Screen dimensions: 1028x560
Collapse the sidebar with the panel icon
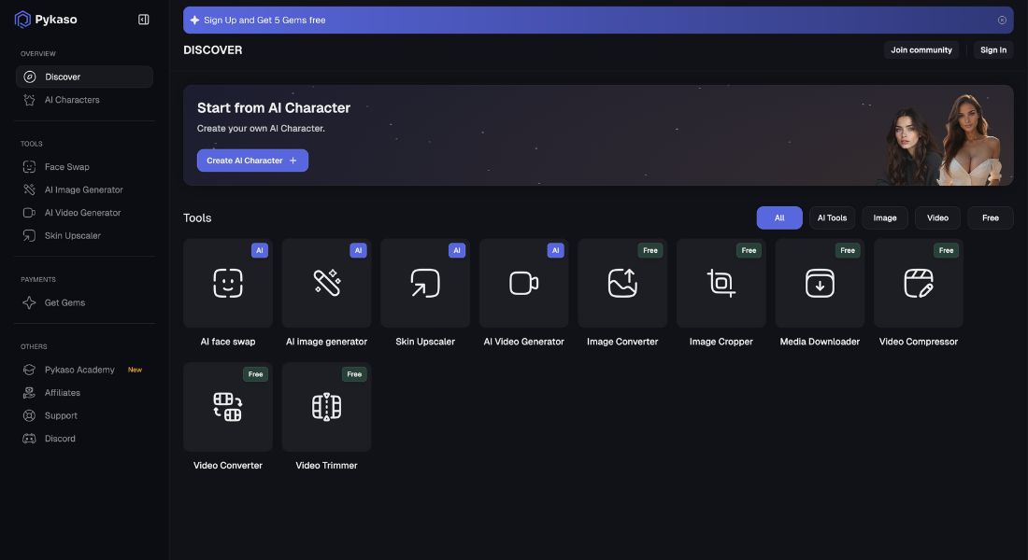click(144, 20)
